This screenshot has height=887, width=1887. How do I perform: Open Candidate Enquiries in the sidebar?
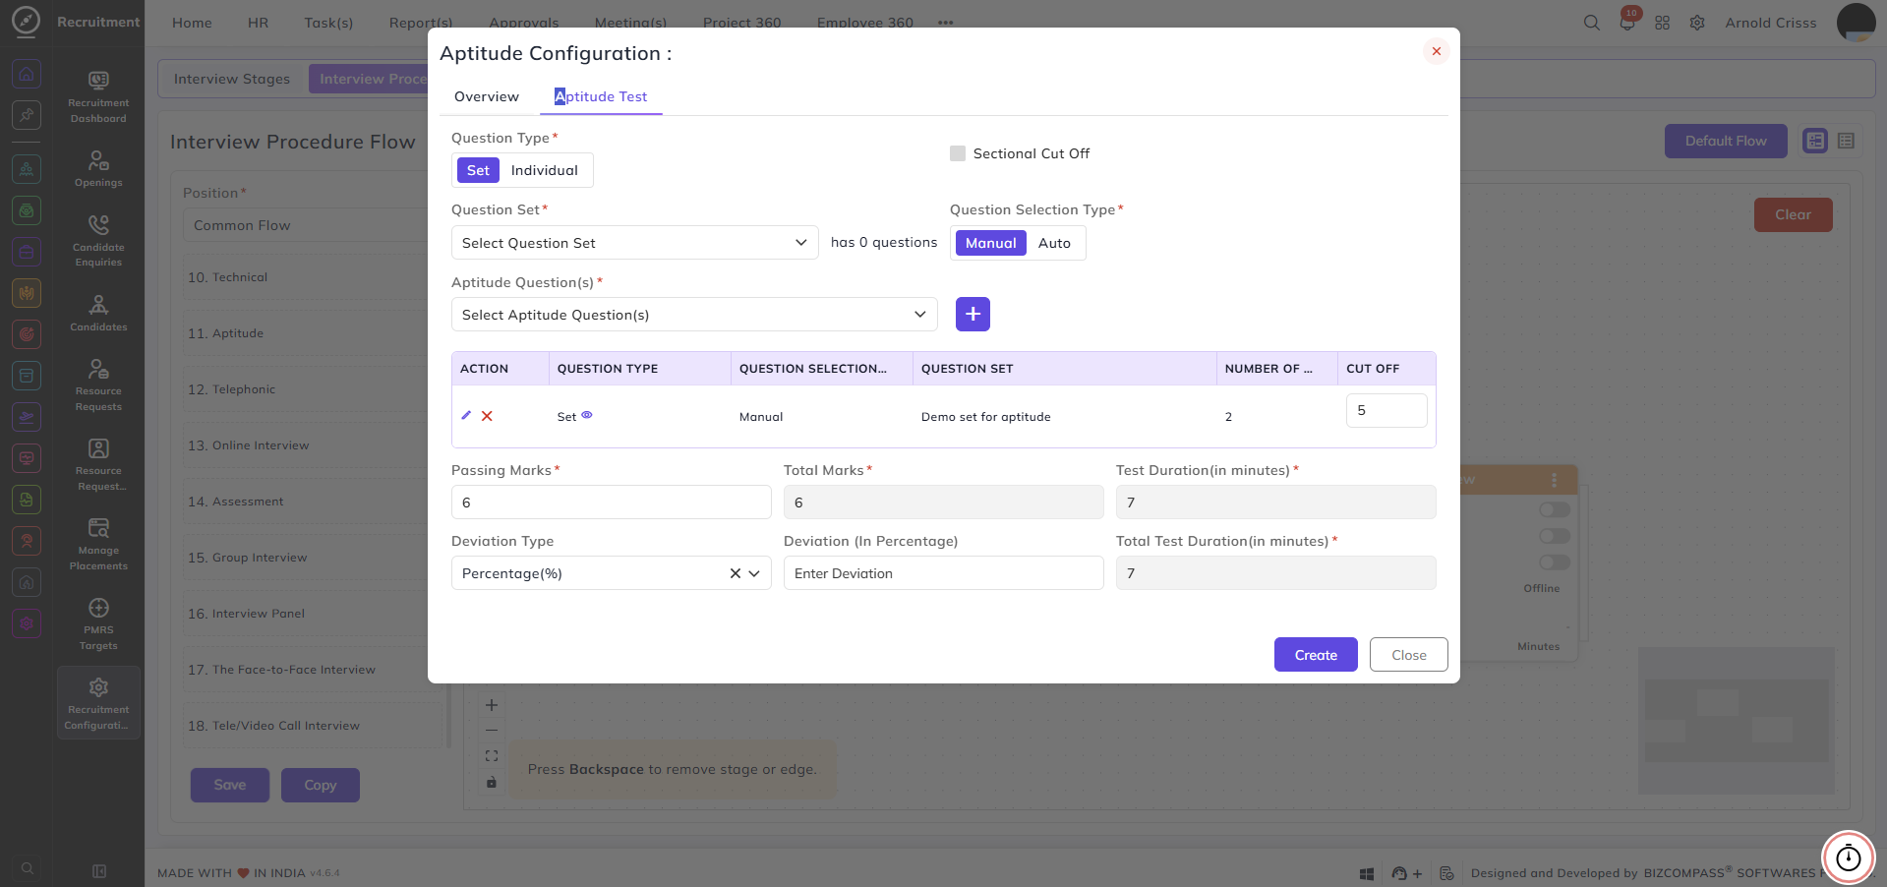(98, 240)
